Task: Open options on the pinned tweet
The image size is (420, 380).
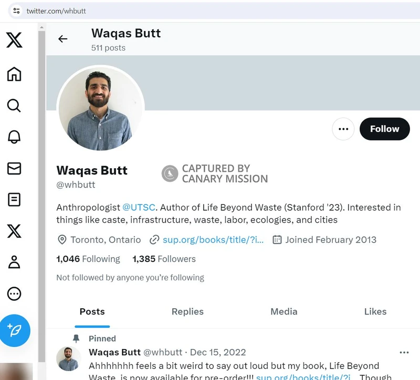Action: (404, 352)
